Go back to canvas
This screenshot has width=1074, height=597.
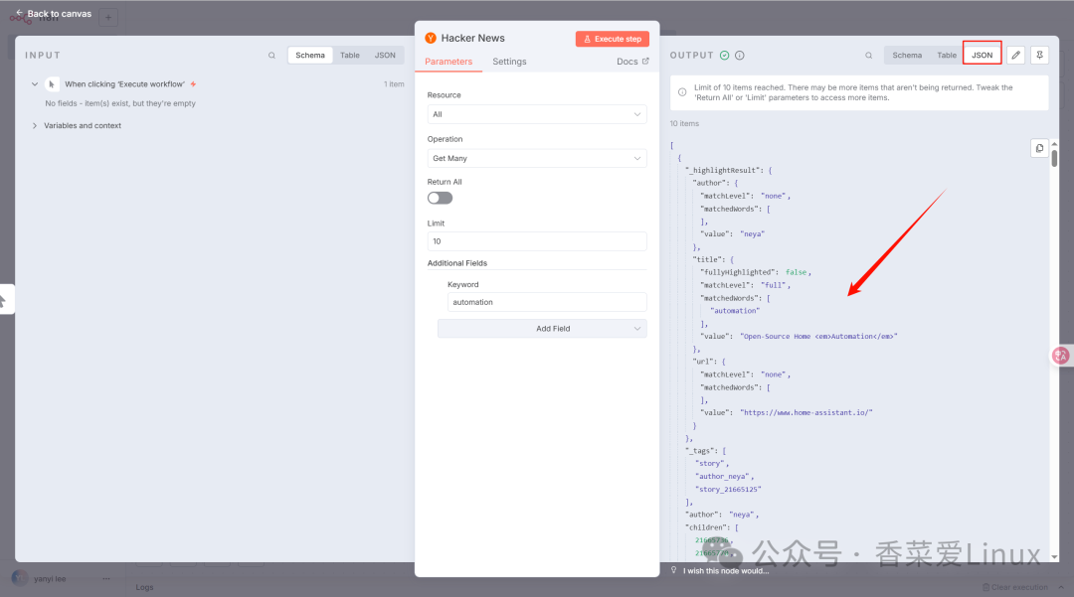(54, 14)
